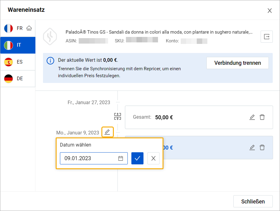This screenshot has width=280, height=211.
Task: Delete the highlighted blue cost entry
Action: coord(262,148)
